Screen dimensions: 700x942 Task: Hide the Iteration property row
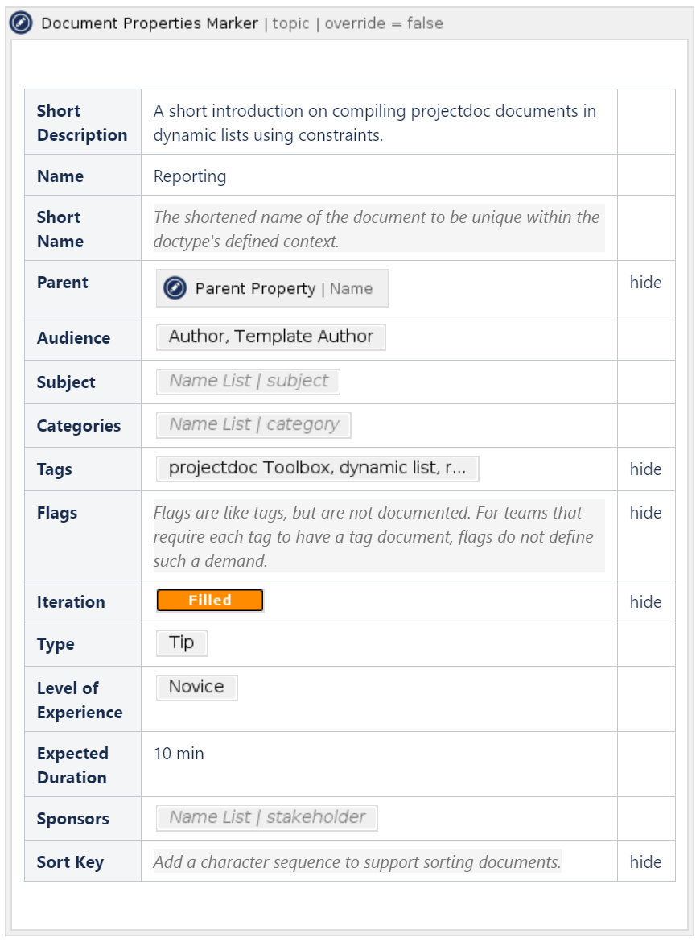click(646, 601)
